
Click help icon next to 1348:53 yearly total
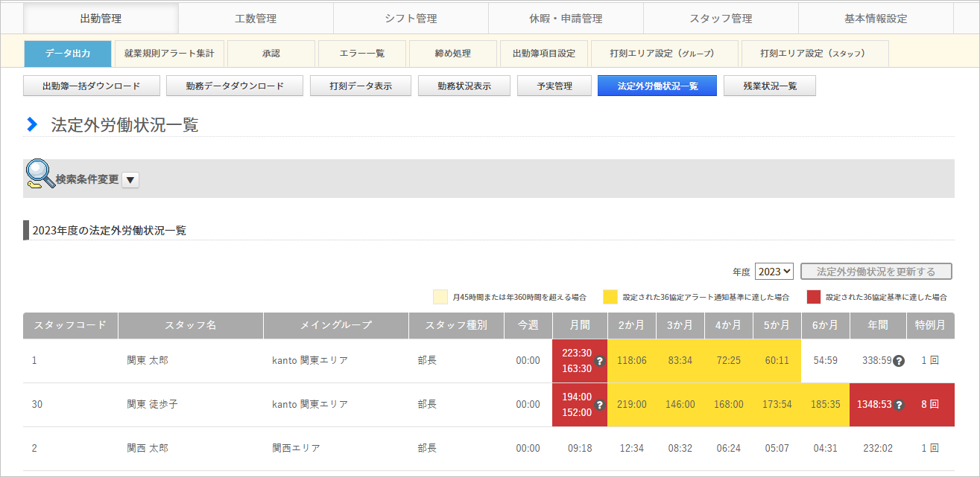pos(899,405)
